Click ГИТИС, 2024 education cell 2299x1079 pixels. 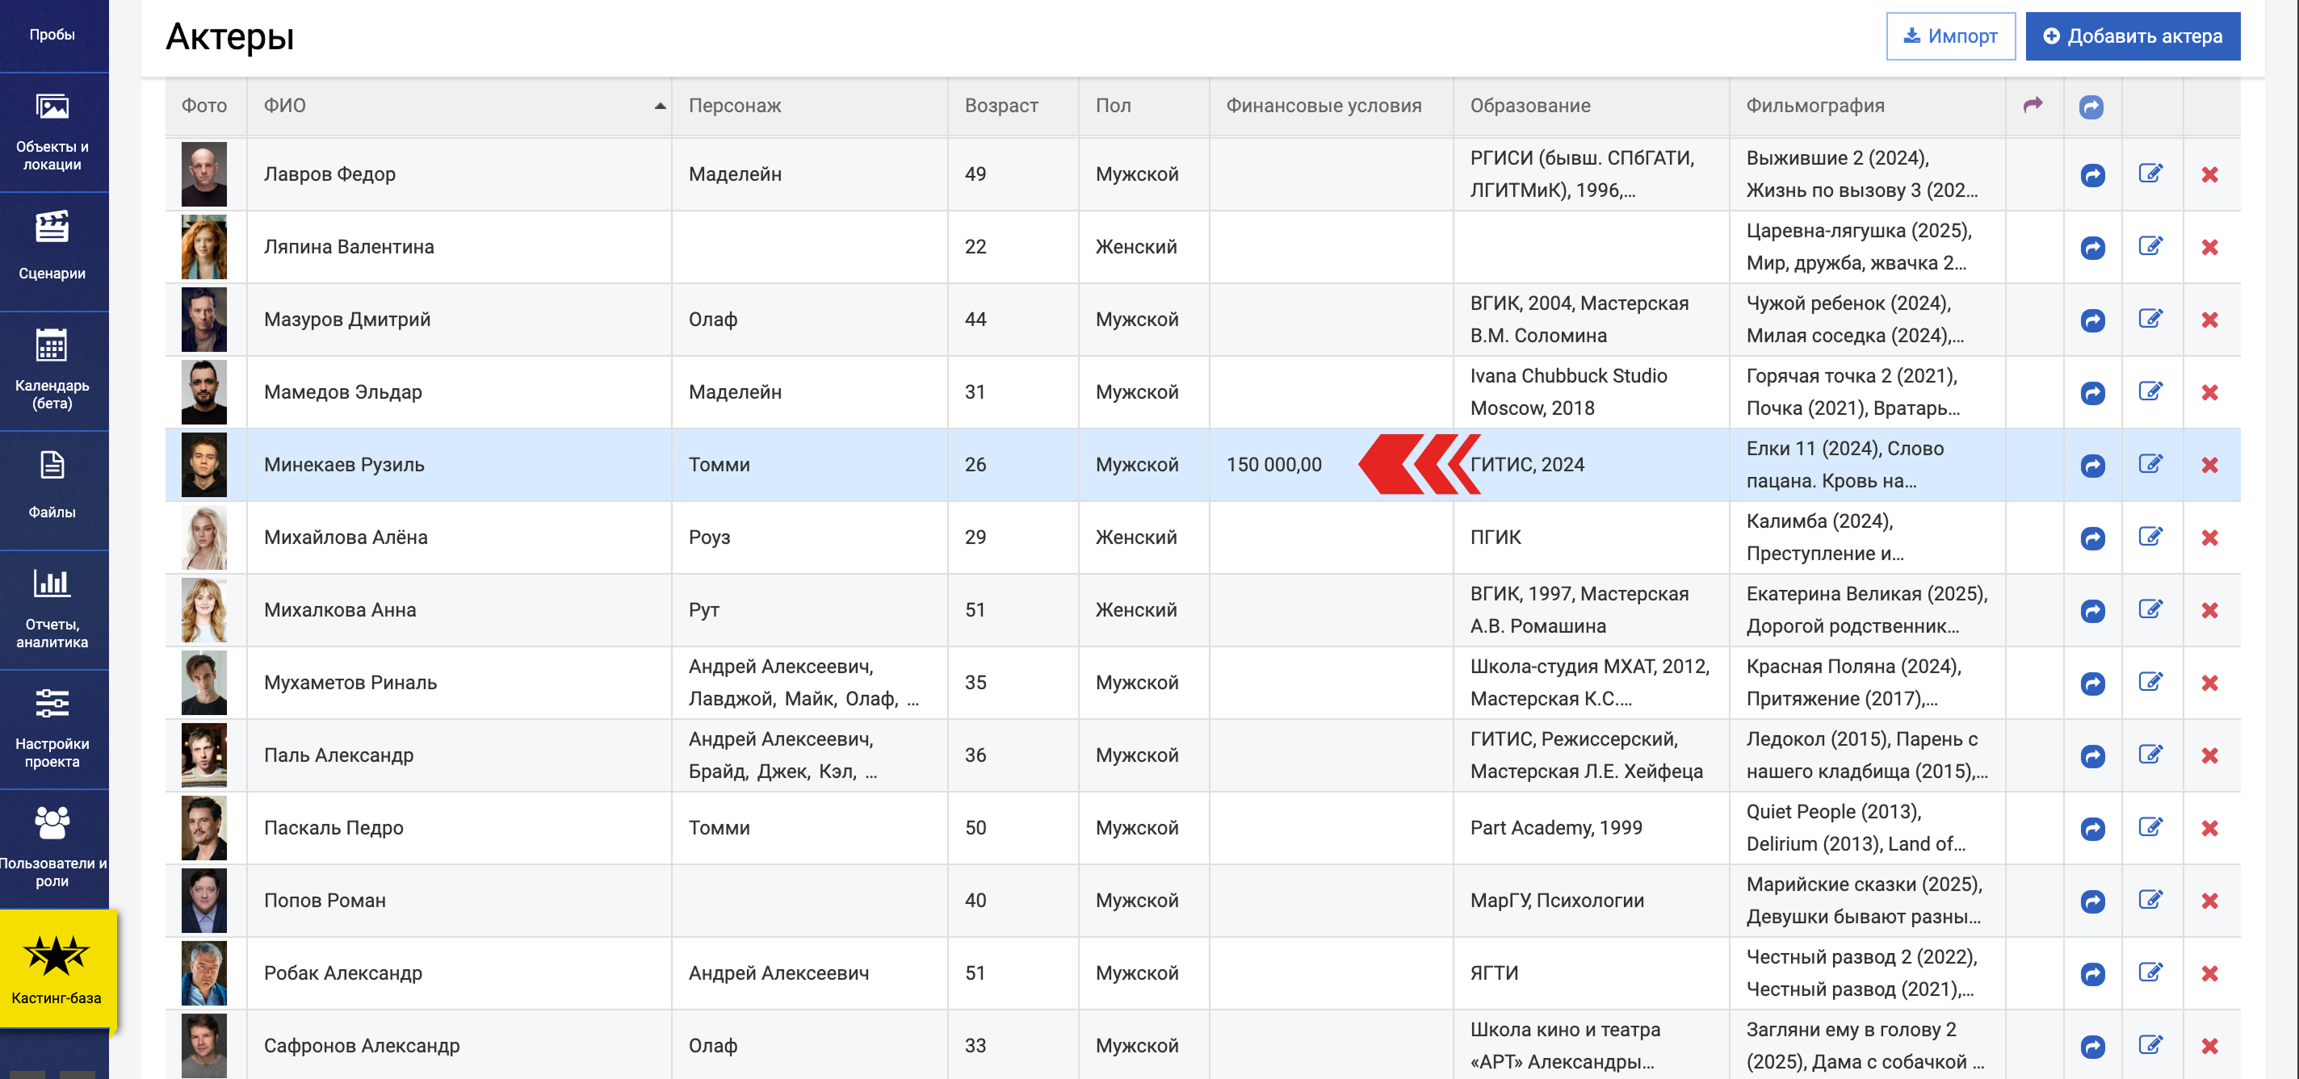coord(1590,466)
